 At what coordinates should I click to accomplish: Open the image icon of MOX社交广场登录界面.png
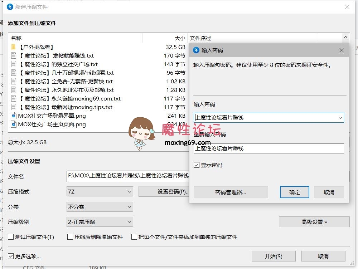tap(13, 116)
